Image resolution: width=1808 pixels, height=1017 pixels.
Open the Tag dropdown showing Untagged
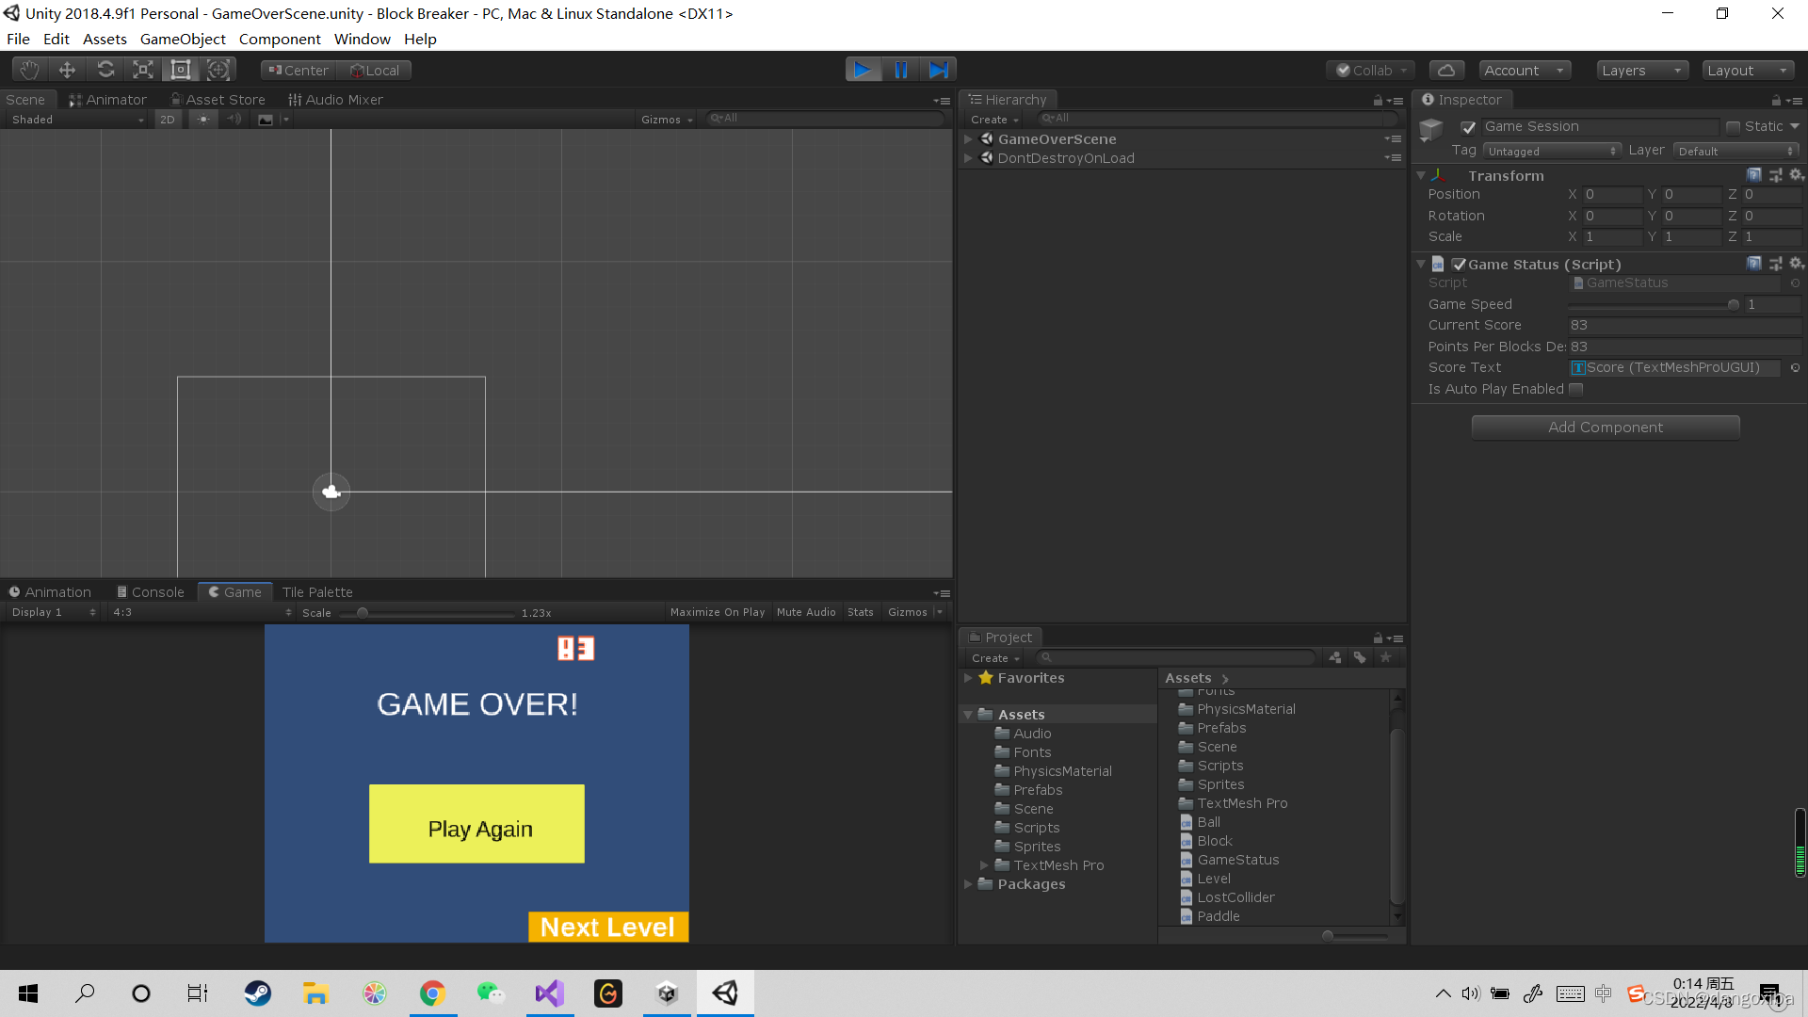click(x=1551, y=151)
